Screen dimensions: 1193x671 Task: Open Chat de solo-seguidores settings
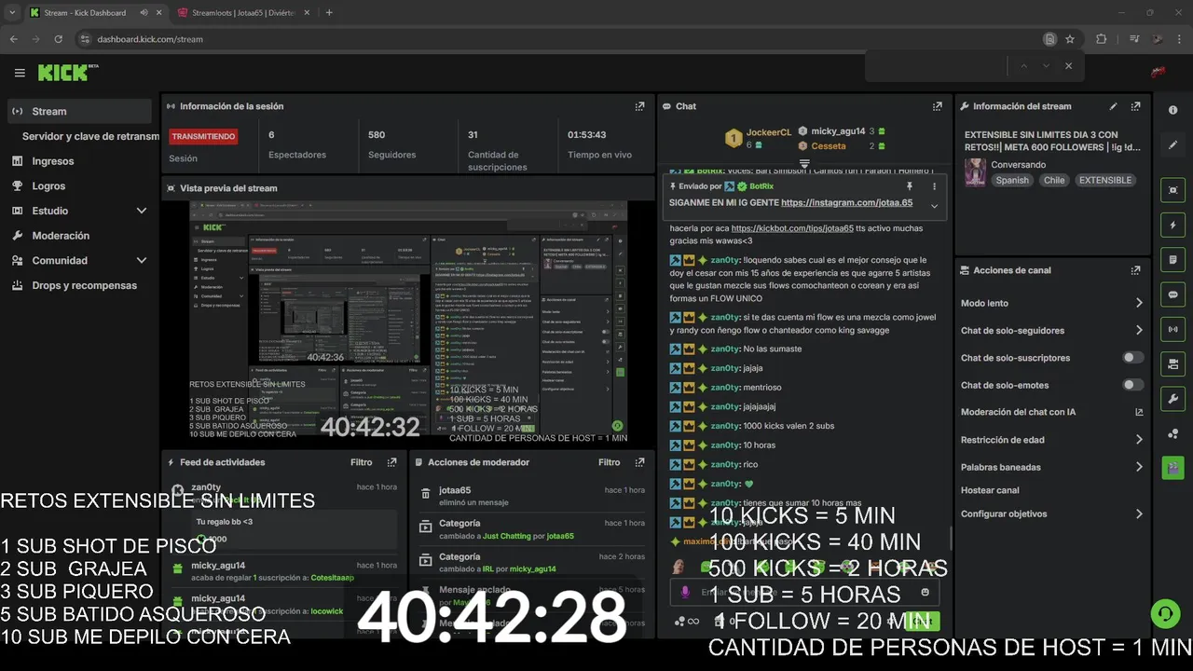[1051, 330]
